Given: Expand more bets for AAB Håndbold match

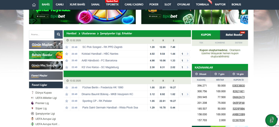Looking at the screenshot, I should (185, 61).
